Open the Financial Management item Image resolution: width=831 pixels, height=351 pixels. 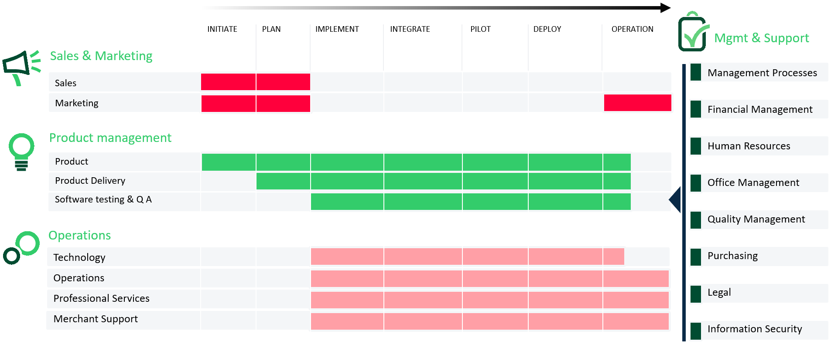tap(759, 109)
